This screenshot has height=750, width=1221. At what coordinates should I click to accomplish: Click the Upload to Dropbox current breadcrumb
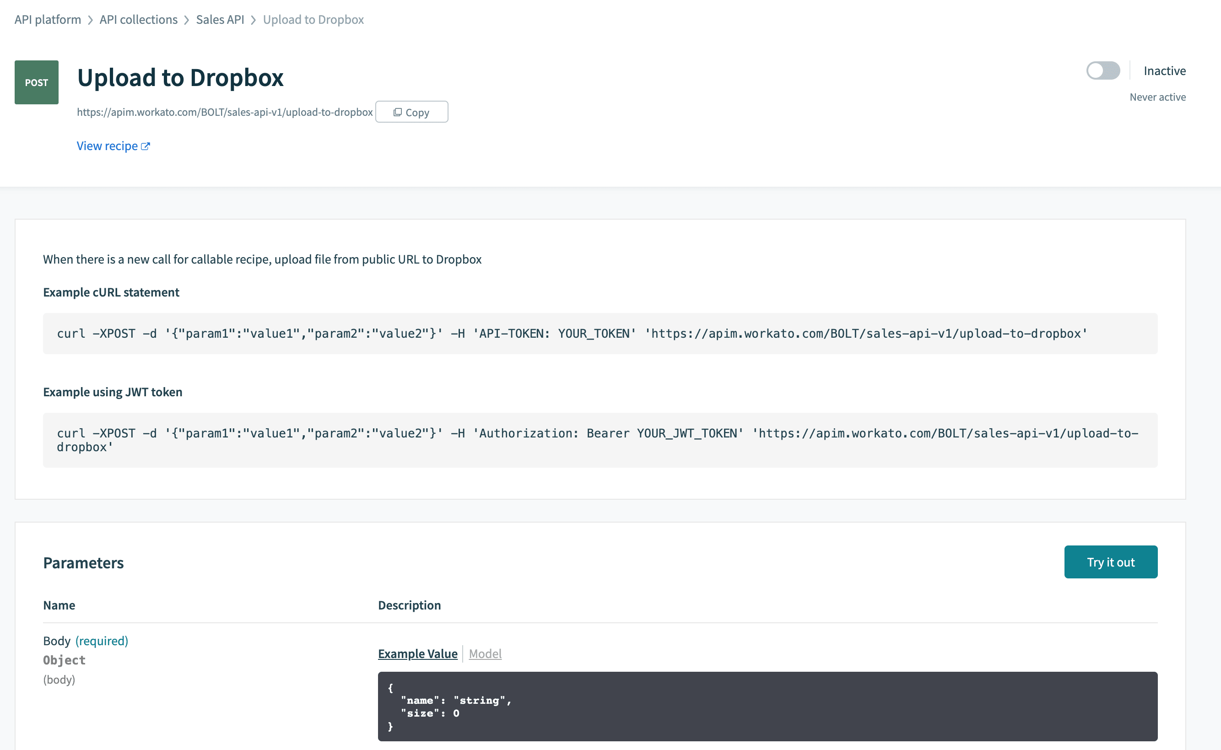pos(313,19)
